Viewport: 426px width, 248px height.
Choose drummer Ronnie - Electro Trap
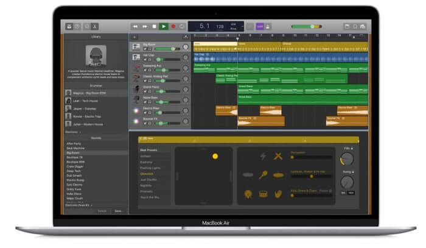96,116
